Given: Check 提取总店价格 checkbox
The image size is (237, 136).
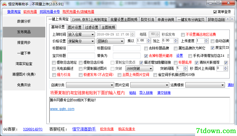Looking at the screenshot, I should point(81,63).
